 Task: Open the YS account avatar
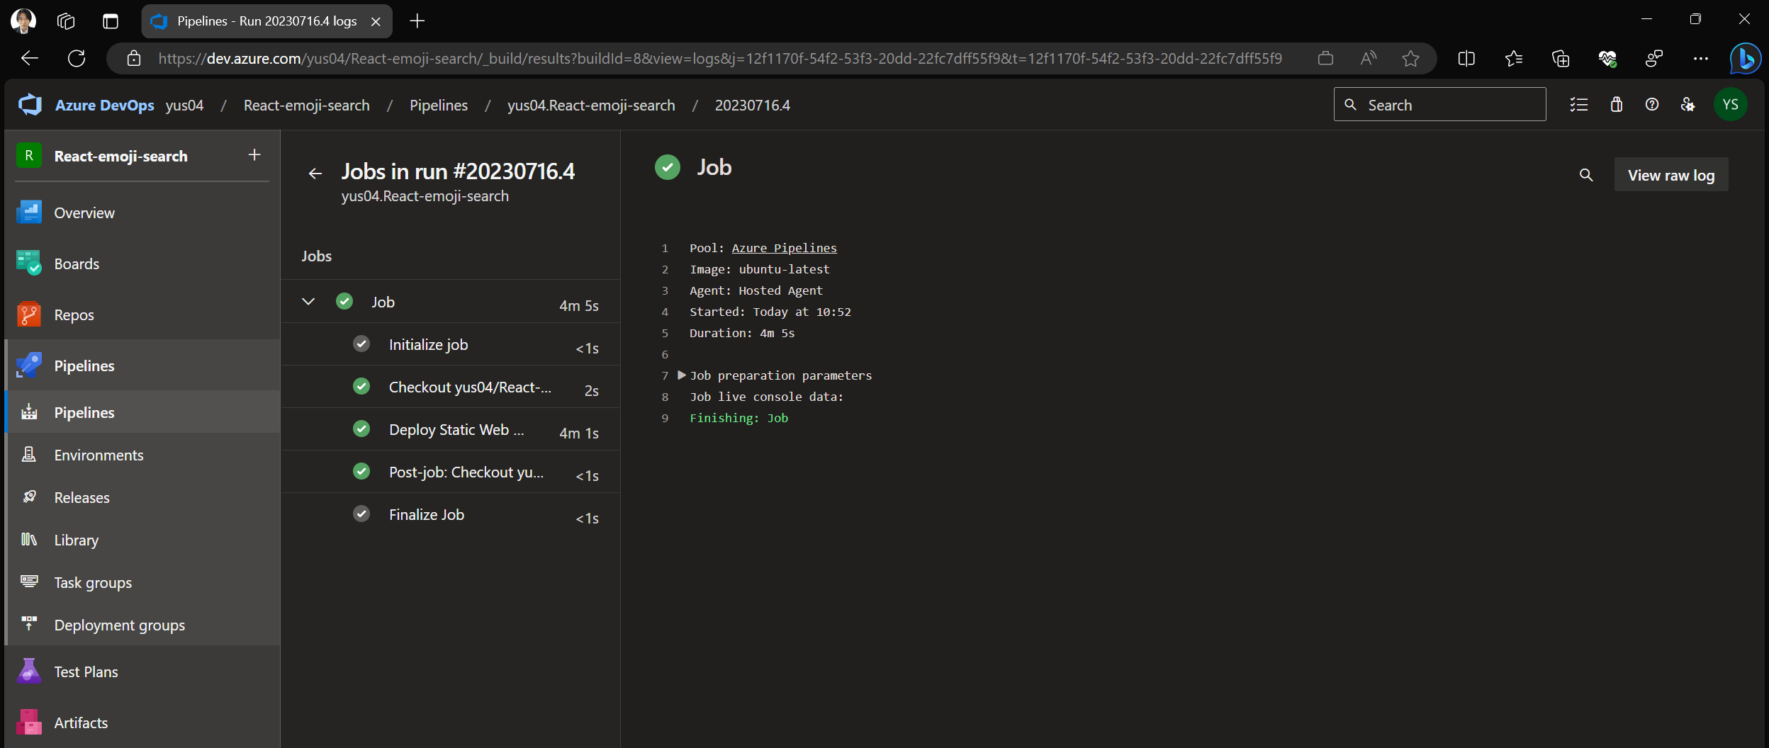tap(1731, 105)
